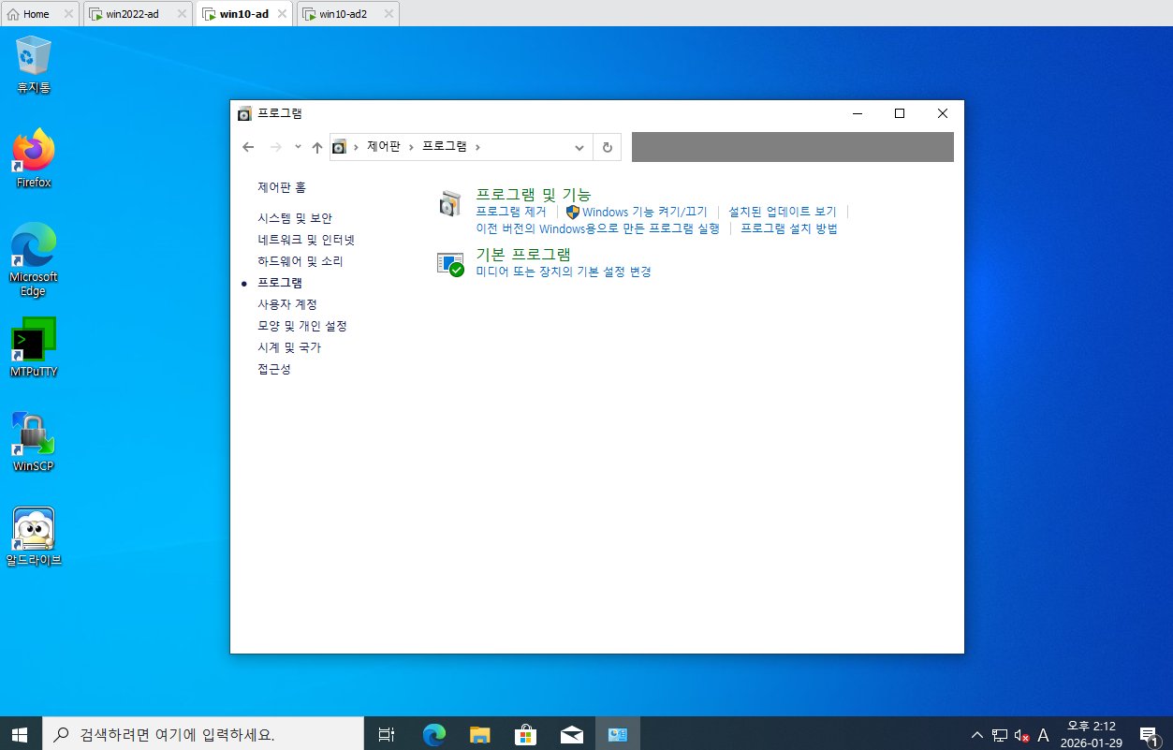Click 설치된 업데이트 보기 link
The height and width of the screenshot is (750, 1173).
(783, 213)
